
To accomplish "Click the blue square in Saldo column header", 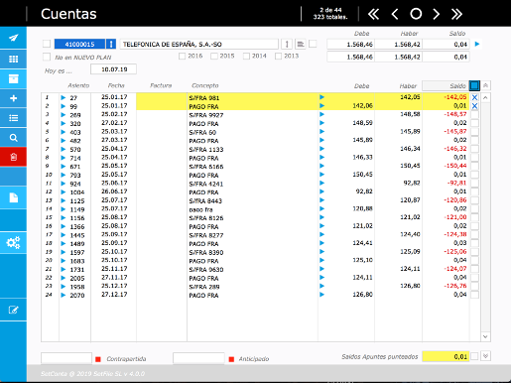I will coord(474,85).
